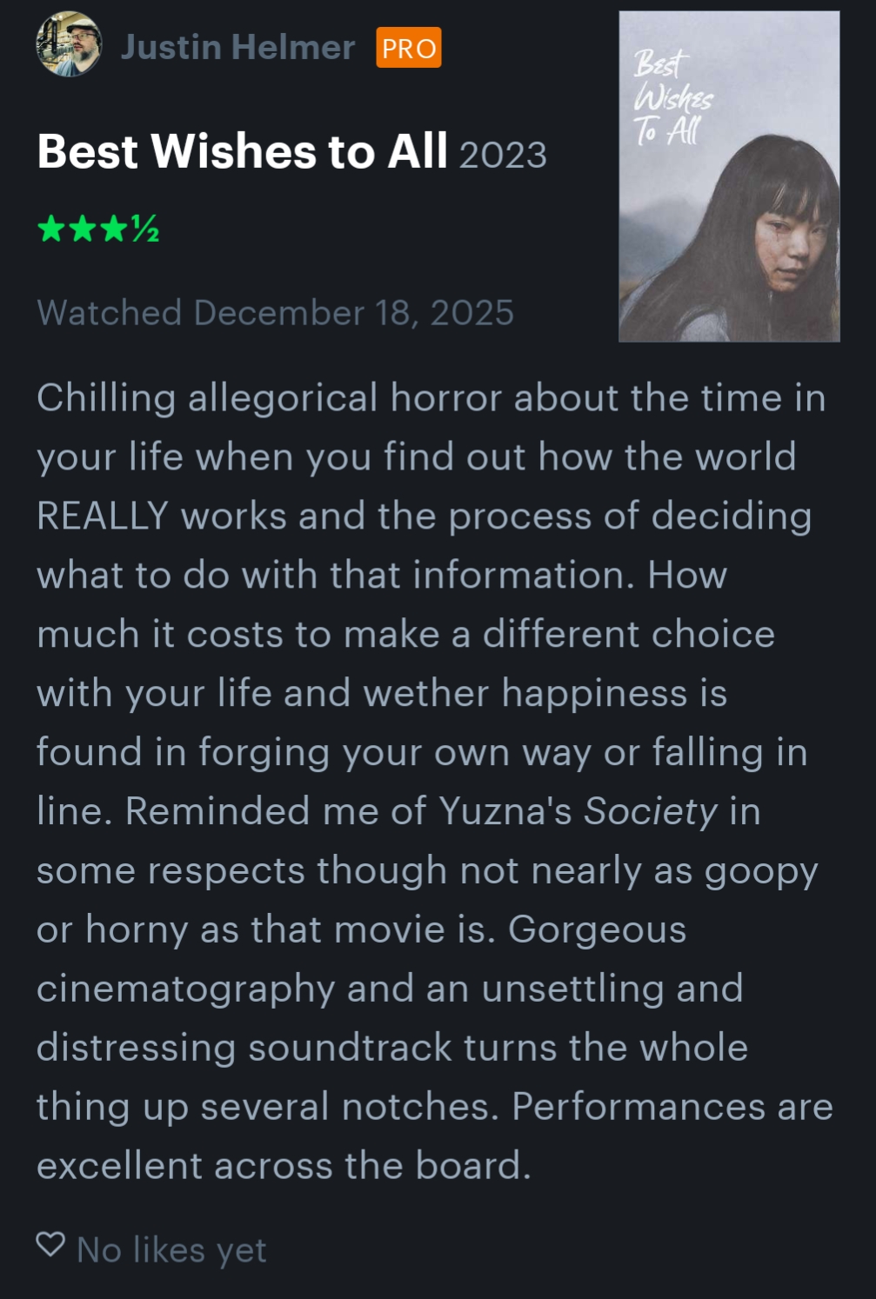This screenshot has height=1299, width=876.
Task: Click the word Yuzna's in the review
Action: 505,811
